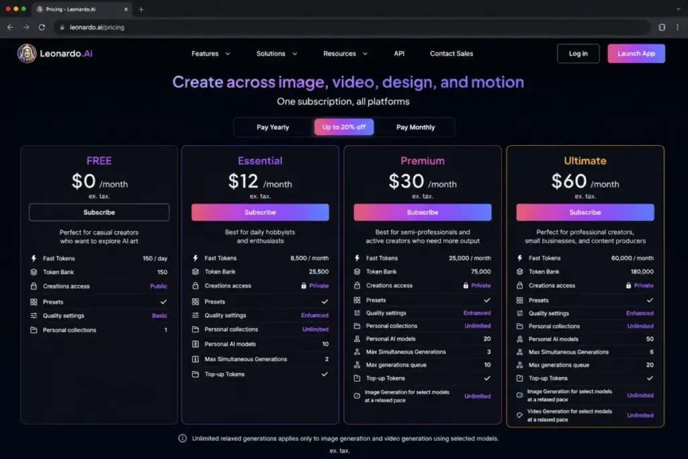
Task: Click Video Generation icon in Ultimate plan
Action: [x=519, y=415]
